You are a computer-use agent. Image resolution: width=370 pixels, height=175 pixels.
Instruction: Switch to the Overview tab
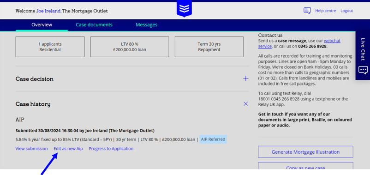click(x=42, y=25)
